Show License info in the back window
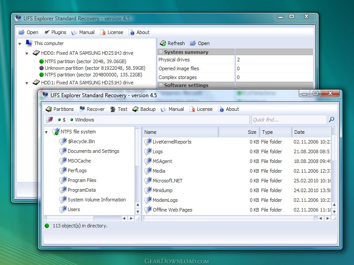The width and height of the screenshot is (354, 265). pyautogui.click(x=112, y=32)
